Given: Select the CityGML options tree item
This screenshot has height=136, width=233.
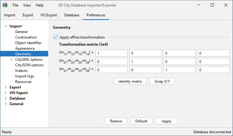Looking at the screenshot, I should pos(29,60).
